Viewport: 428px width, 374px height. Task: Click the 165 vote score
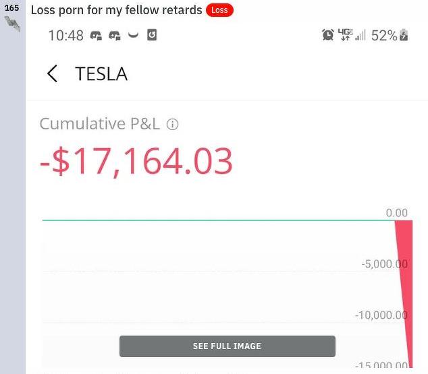11,8
